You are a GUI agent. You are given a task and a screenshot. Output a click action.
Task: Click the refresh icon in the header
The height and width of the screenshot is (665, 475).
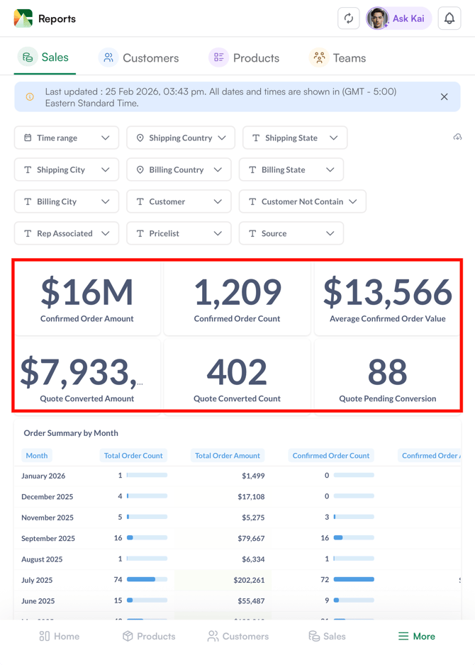[x=348, y=18]
